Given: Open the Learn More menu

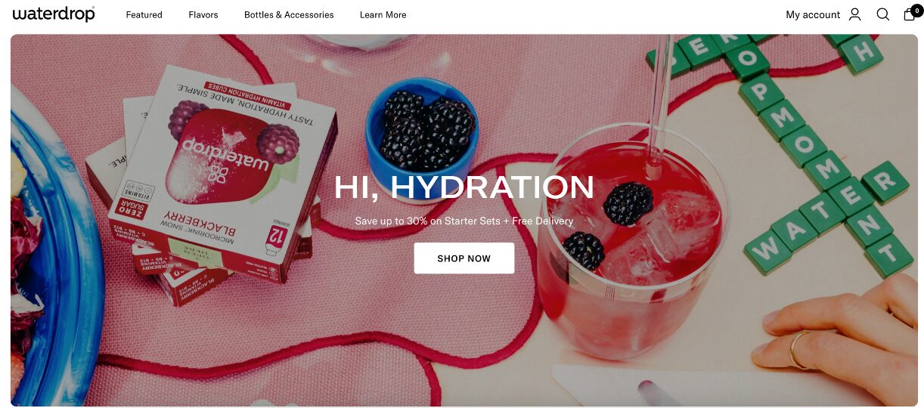Looking at the screenshot, I should 383,15.
